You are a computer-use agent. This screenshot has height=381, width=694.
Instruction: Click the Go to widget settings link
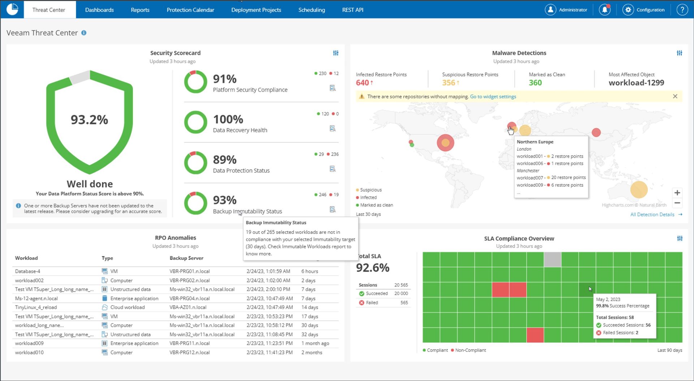(493, 96)
